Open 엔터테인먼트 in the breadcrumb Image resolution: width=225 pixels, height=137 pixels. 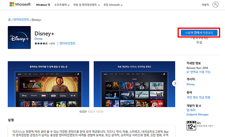[21, 20]
